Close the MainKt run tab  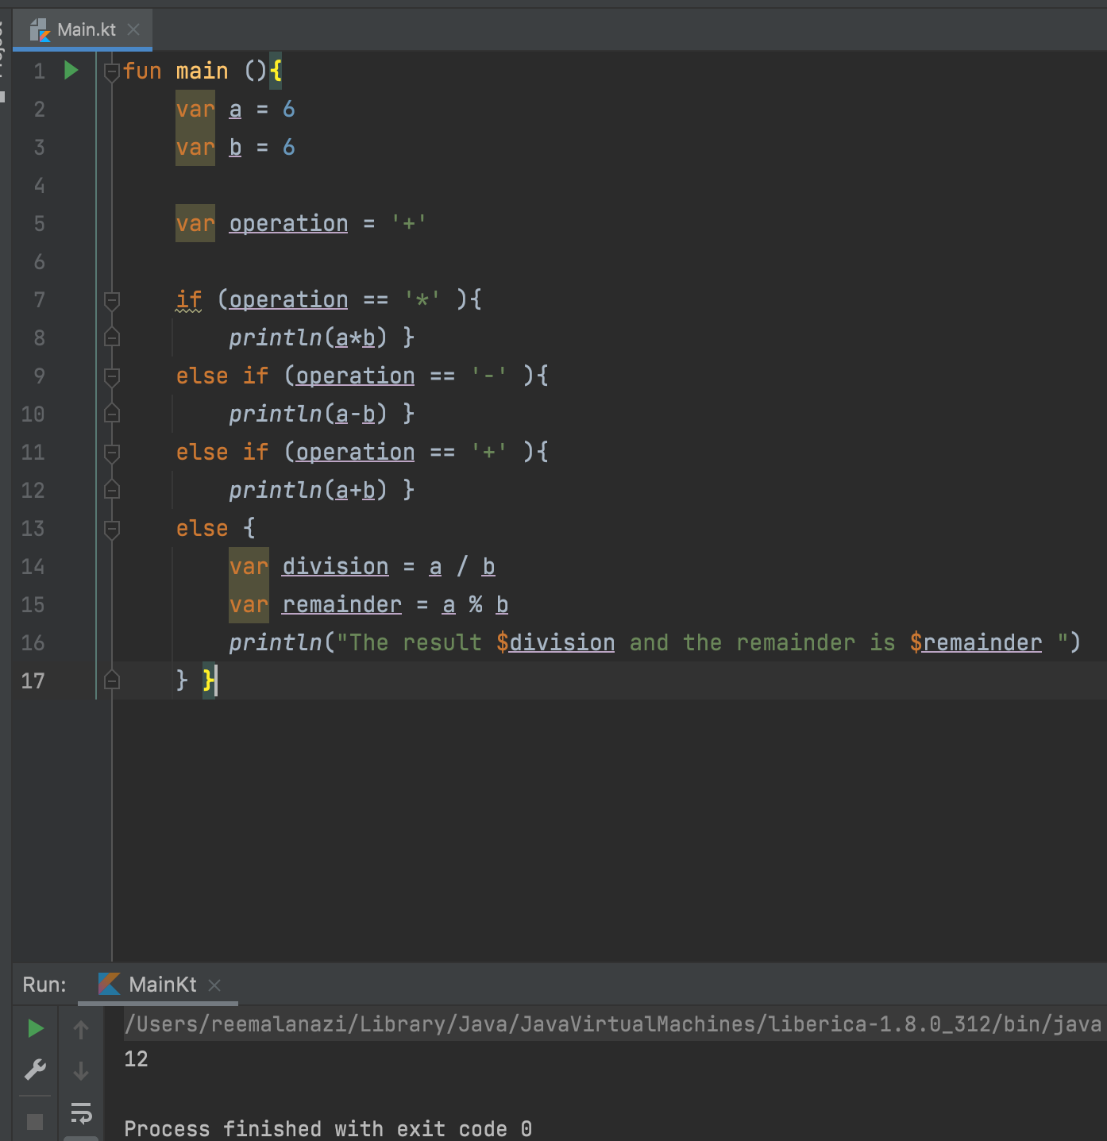pos(214,985)
